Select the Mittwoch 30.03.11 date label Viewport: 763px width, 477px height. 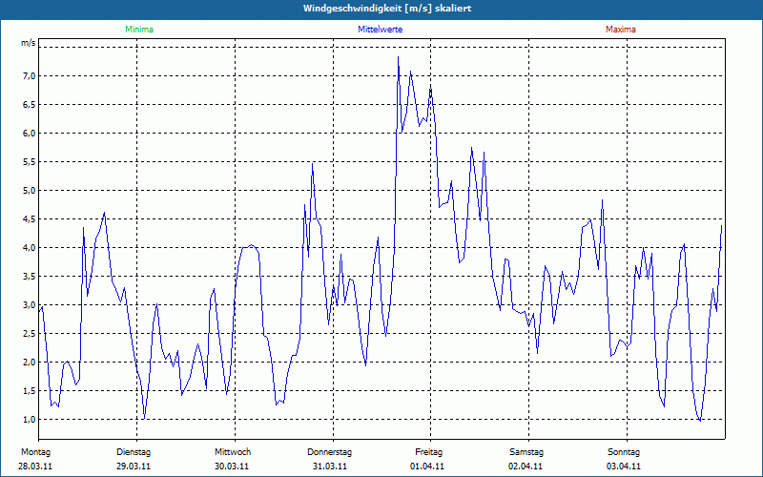tap(232, 459)
